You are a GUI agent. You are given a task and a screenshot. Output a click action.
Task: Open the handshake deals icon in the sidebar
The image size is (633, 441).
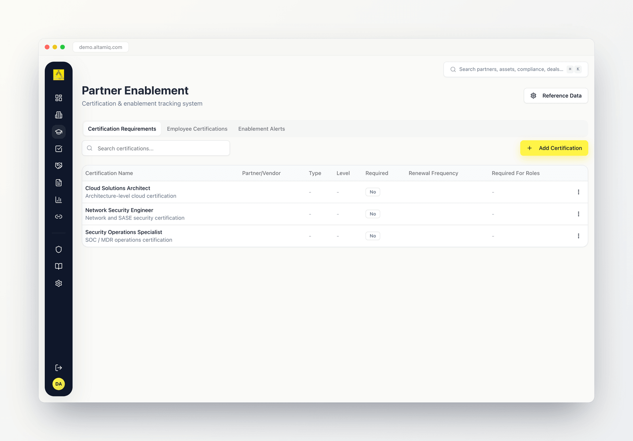point(59,166)
